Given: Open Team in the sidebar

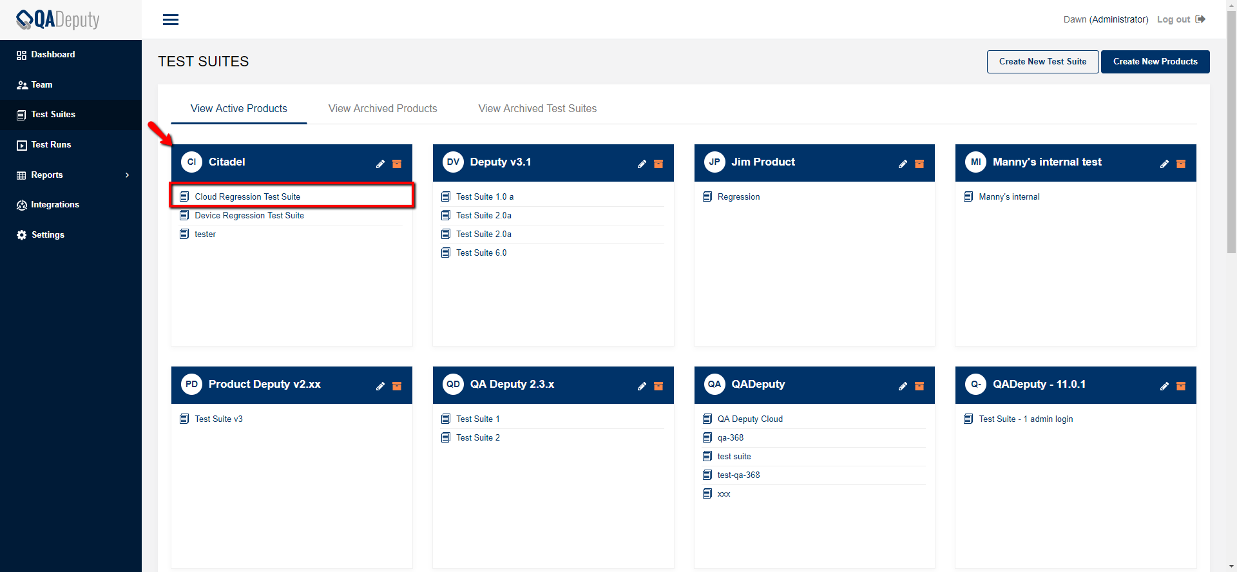Looking at the screenshot, I should pos(71,85).
